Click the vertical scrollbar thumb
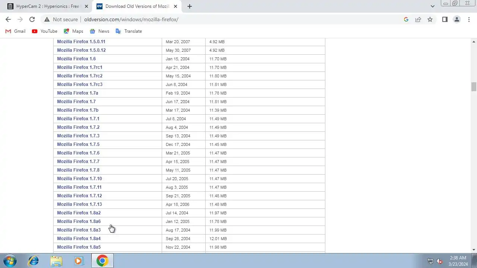Viewport: 477px width, 268px height. (x=474, y=87)
